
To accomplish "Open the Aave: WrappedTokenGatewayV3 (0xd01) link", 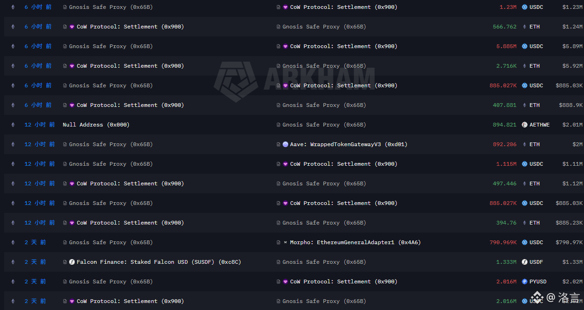I will [x=349, y=144].
